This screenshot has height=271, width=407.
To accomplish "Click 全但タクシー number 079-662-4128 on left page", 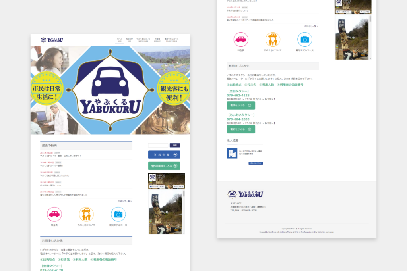I will (51, 270).
